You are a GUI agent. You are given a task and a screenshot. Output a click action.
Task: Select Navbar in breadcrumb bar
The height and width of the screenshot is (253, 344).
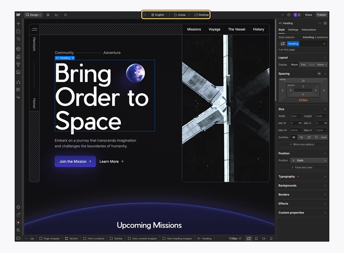pyautogui.click(x=116, y=238)
